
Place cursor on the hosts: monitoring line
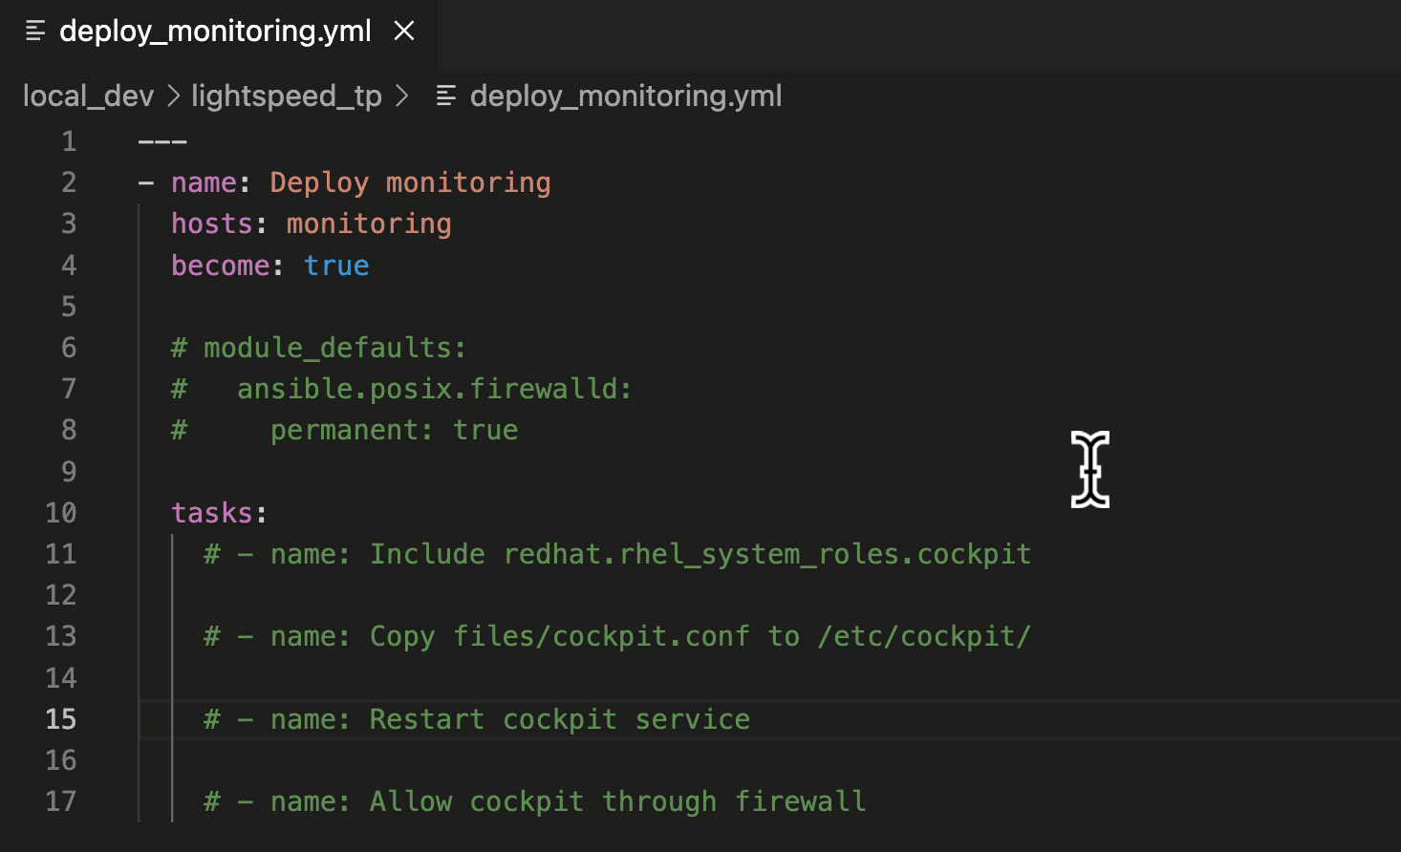[311, 223]
